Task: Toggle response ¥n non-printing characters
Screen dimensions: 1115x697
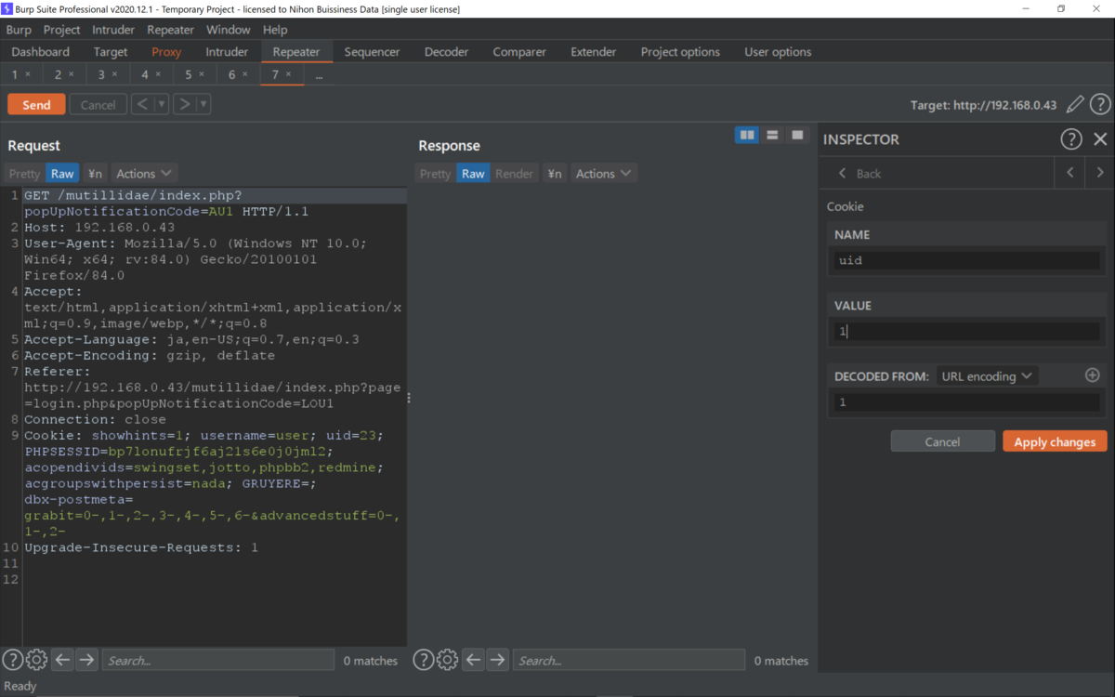Action: 554,174
